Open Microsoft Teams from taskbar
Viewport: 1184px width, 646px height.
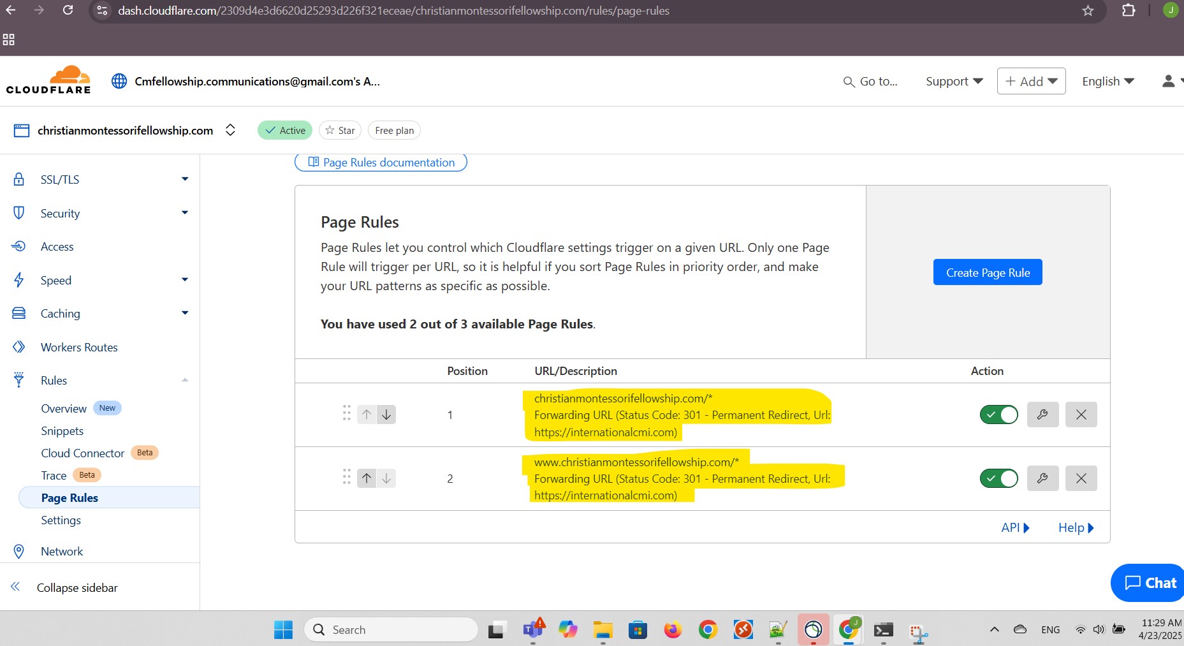coord(533,630)
